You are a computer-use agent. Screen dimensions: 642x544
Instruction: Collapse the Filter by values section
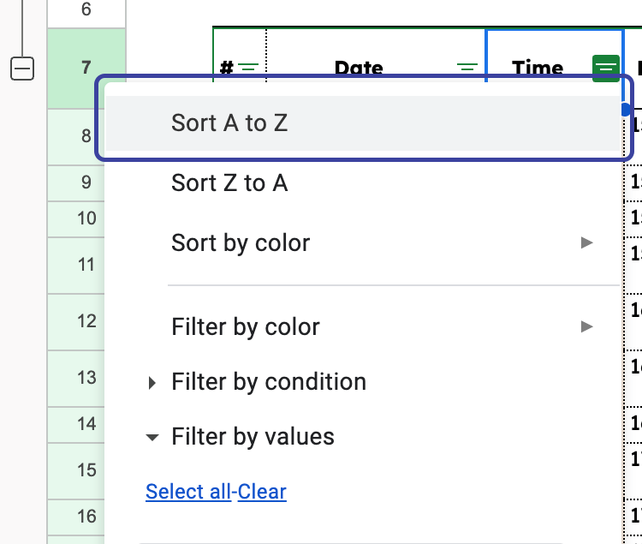(152, 437)
